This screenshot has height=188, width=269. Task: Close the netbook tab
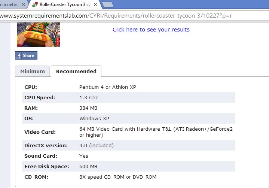(x=24, y=4)
